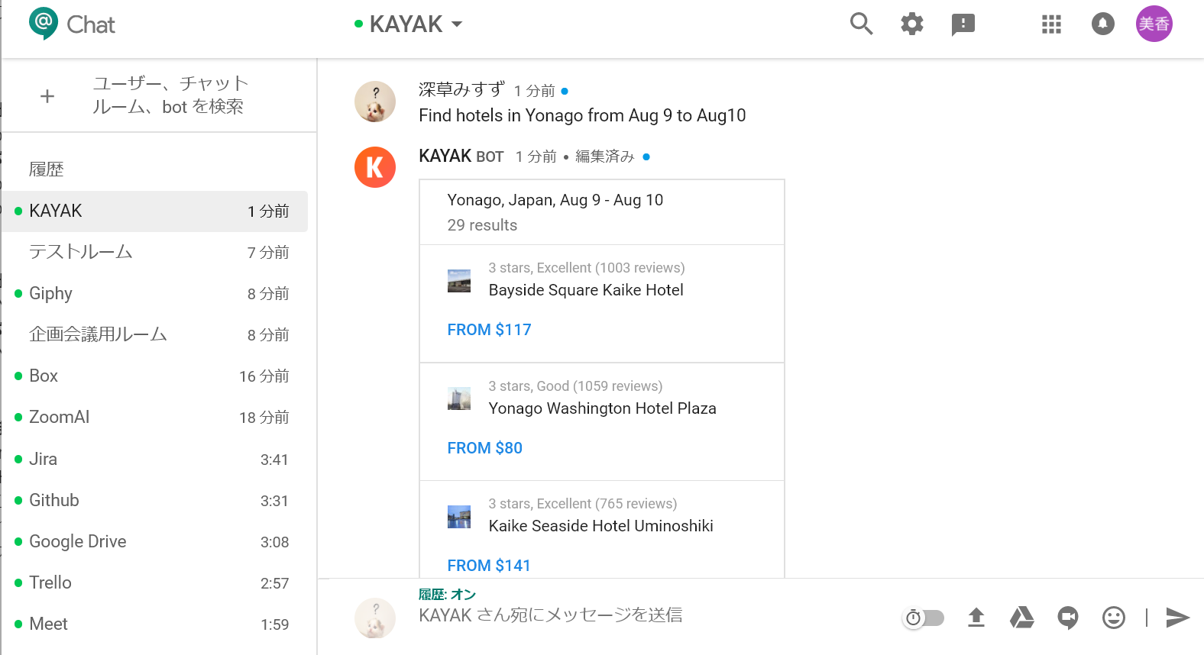Click the upload file icon
This screenshot has width=1204, height=655.
976,617
